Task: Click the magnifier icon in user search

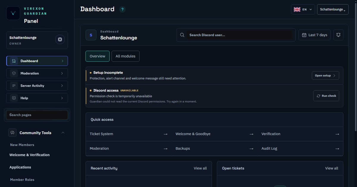Action: point(182,35)
